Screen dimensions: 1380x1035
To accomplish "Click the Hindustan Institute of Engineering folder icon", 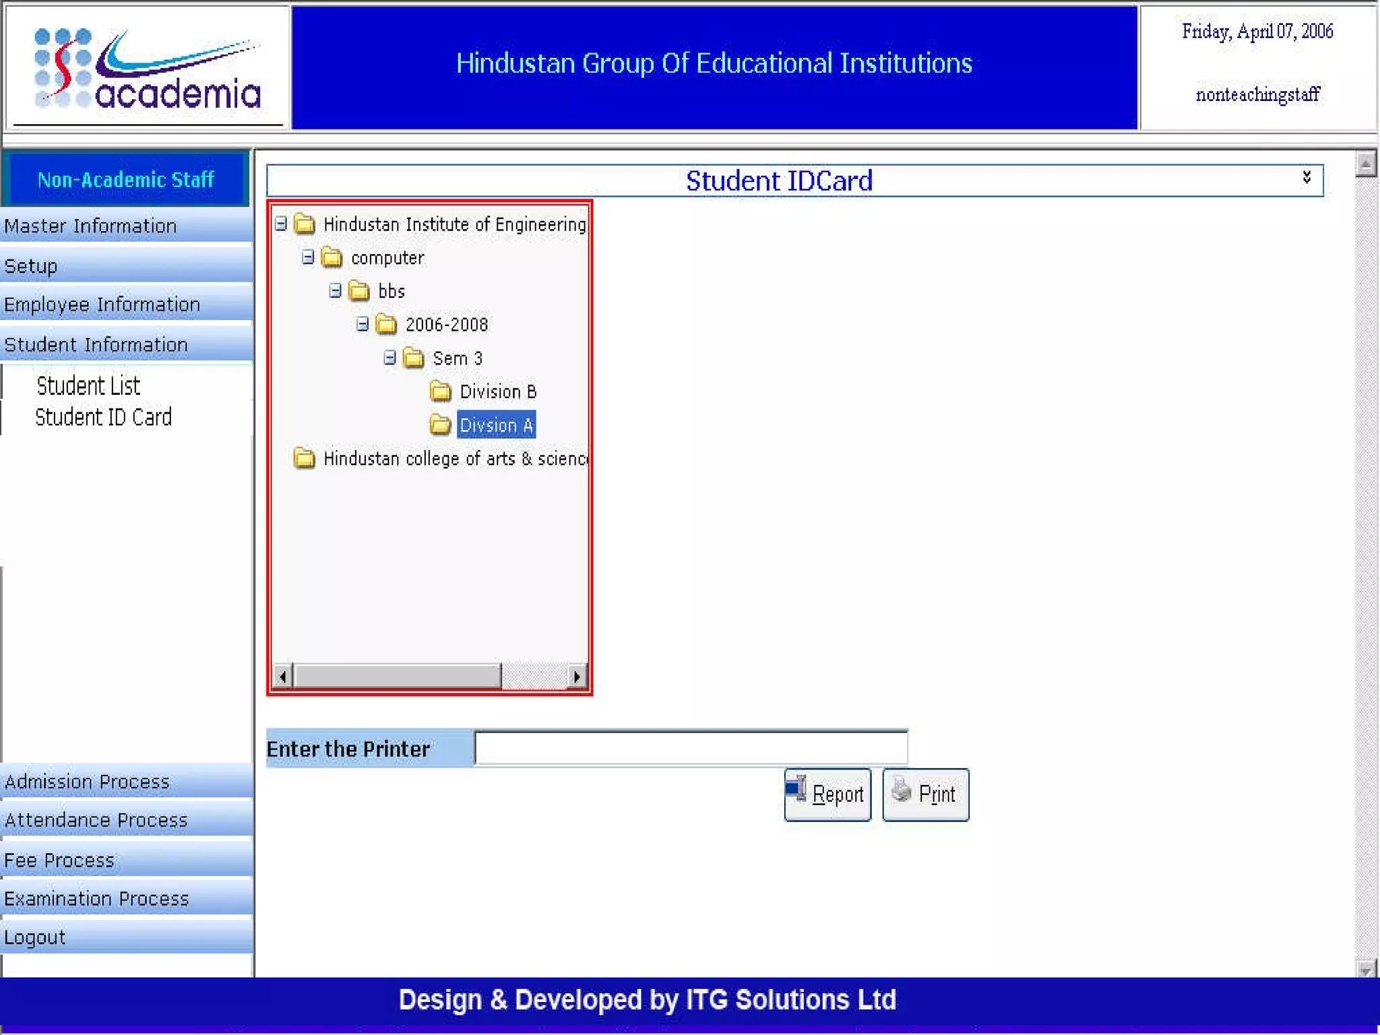I will point(305,224).
